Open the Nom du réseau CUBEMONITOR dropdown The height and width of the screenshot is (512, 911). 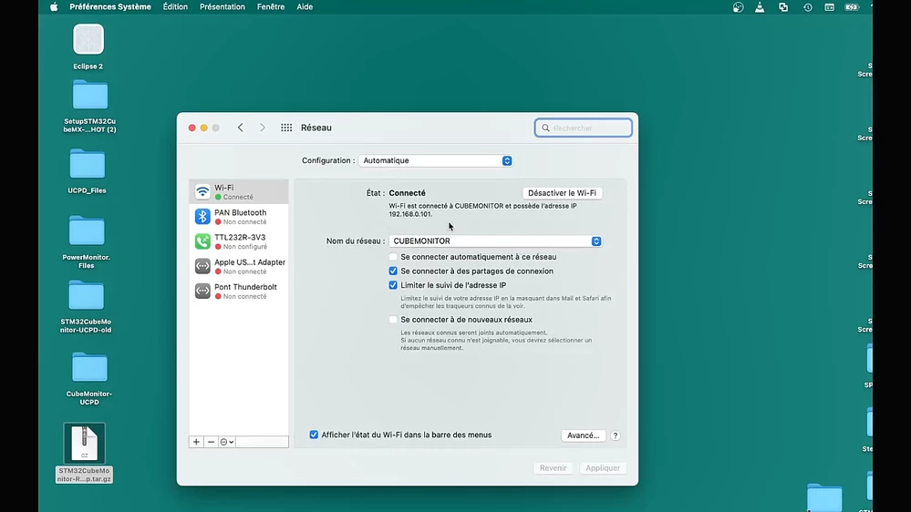(495, 241)
